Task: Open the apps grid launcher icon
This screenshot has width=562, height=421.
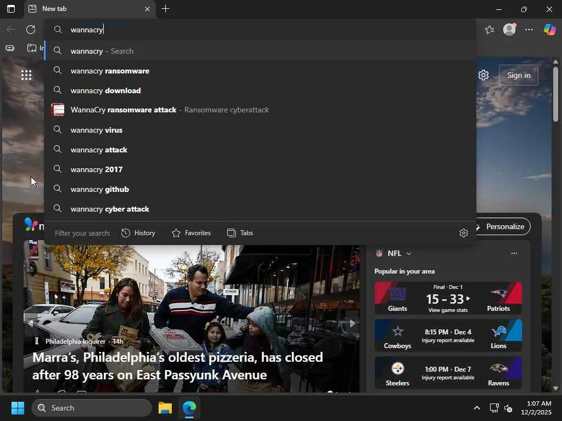Action: tap(26, 75)
